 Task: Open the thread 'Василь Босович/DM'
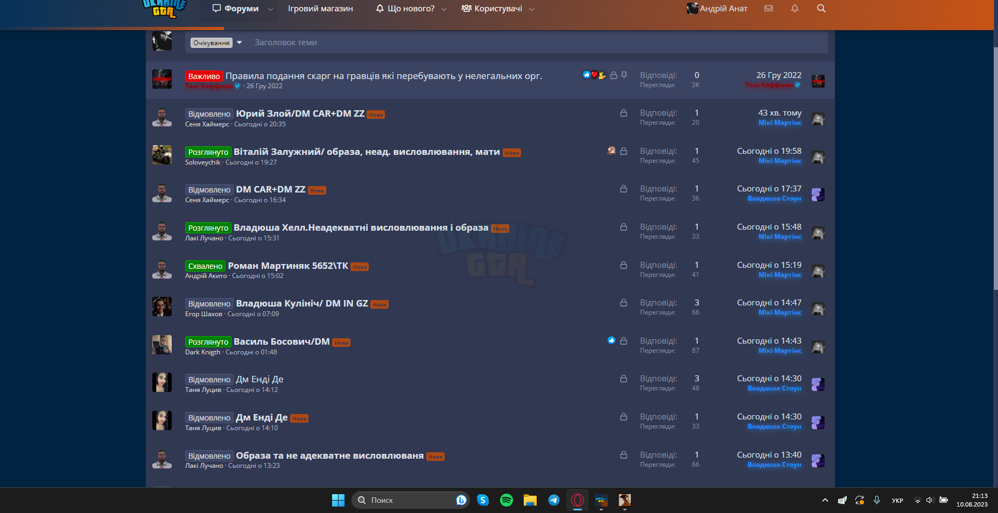pos(282,341)
